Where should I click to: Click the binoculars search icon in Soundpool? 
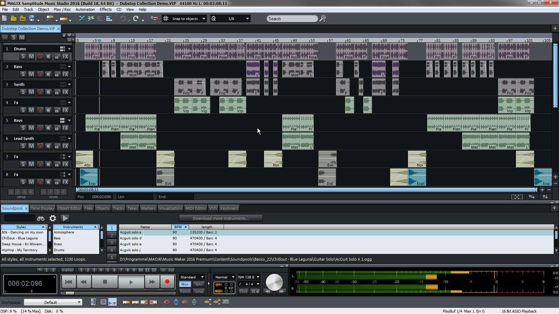pos(41,218)
